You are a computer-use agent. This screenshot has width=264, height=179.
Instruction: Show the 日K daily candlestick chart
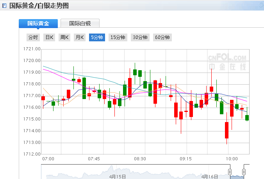click(x=49, y=37)
